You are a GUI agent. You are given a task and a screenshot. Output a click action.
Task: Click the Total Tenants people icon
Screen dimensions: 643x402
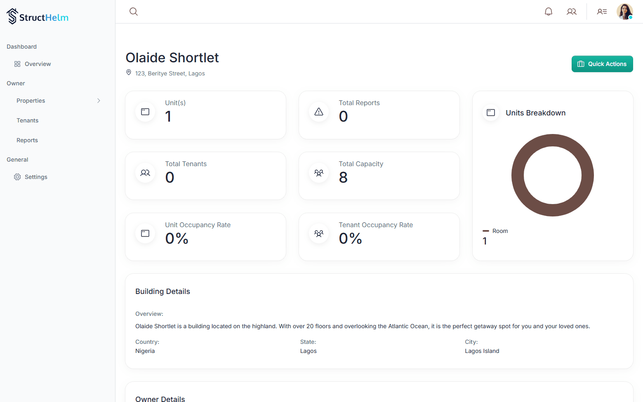[145, 173]
